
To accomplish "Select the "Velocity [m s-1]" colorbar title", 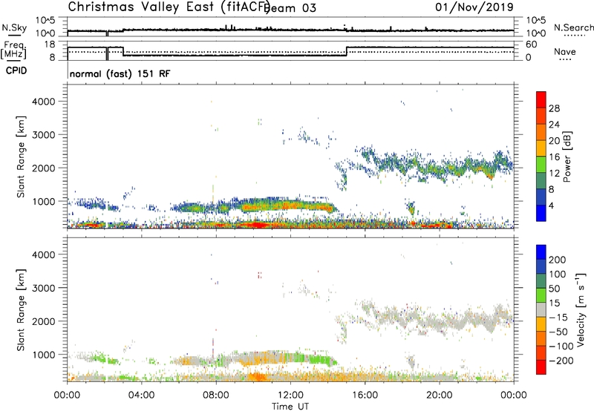I will click(x=581, y=309).
